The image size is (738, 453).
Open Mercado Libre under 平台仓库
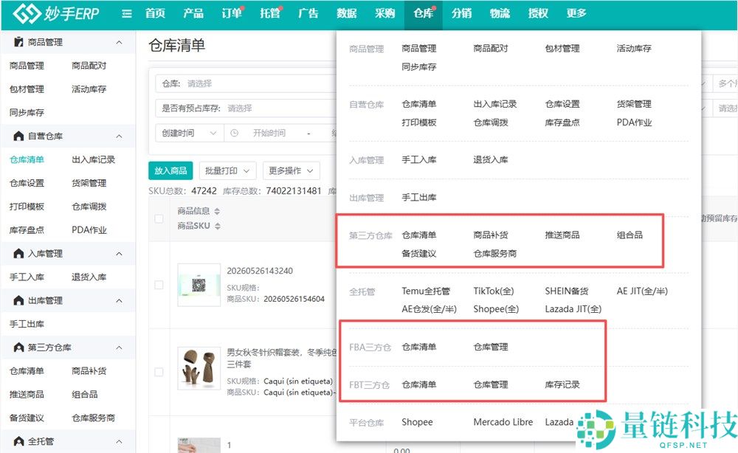503,422
